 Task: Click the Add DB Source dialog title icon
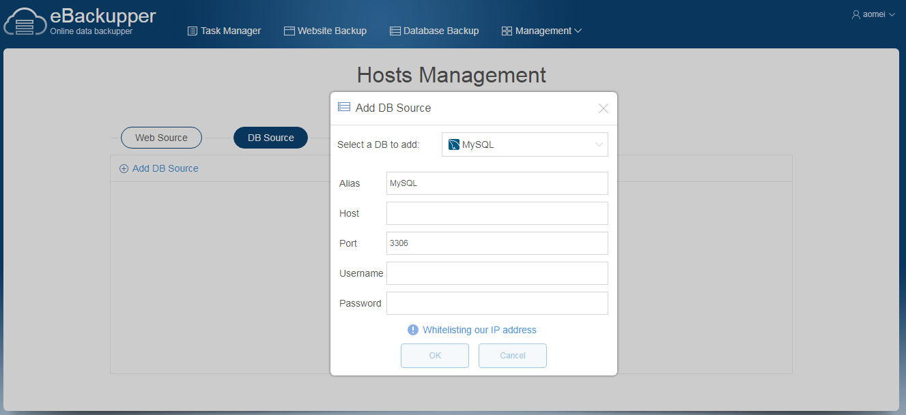coord(344,107)
